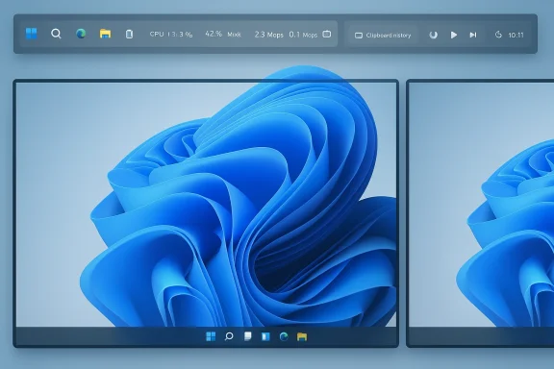The width and height of the screenshot is (554, 369).
Task: Click the 42% memory readout
Action: [x=223, y=34]
